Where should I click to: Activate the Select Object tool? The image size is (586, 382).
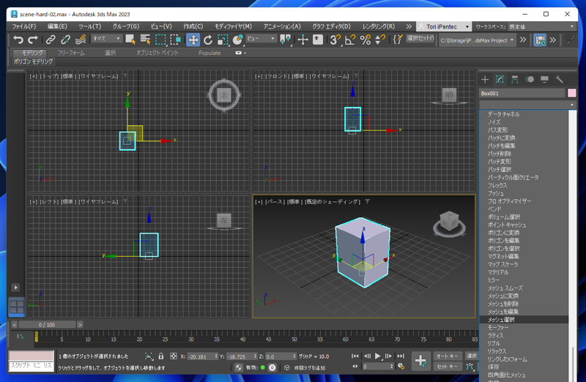[130, 40]
